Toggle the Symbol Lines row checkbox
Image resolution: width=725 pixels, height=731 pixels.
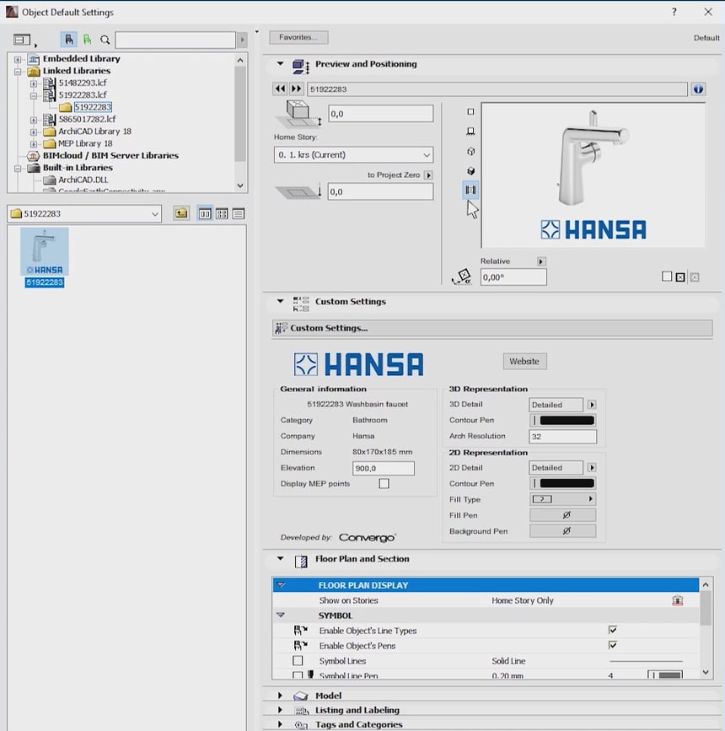[298, 661]
